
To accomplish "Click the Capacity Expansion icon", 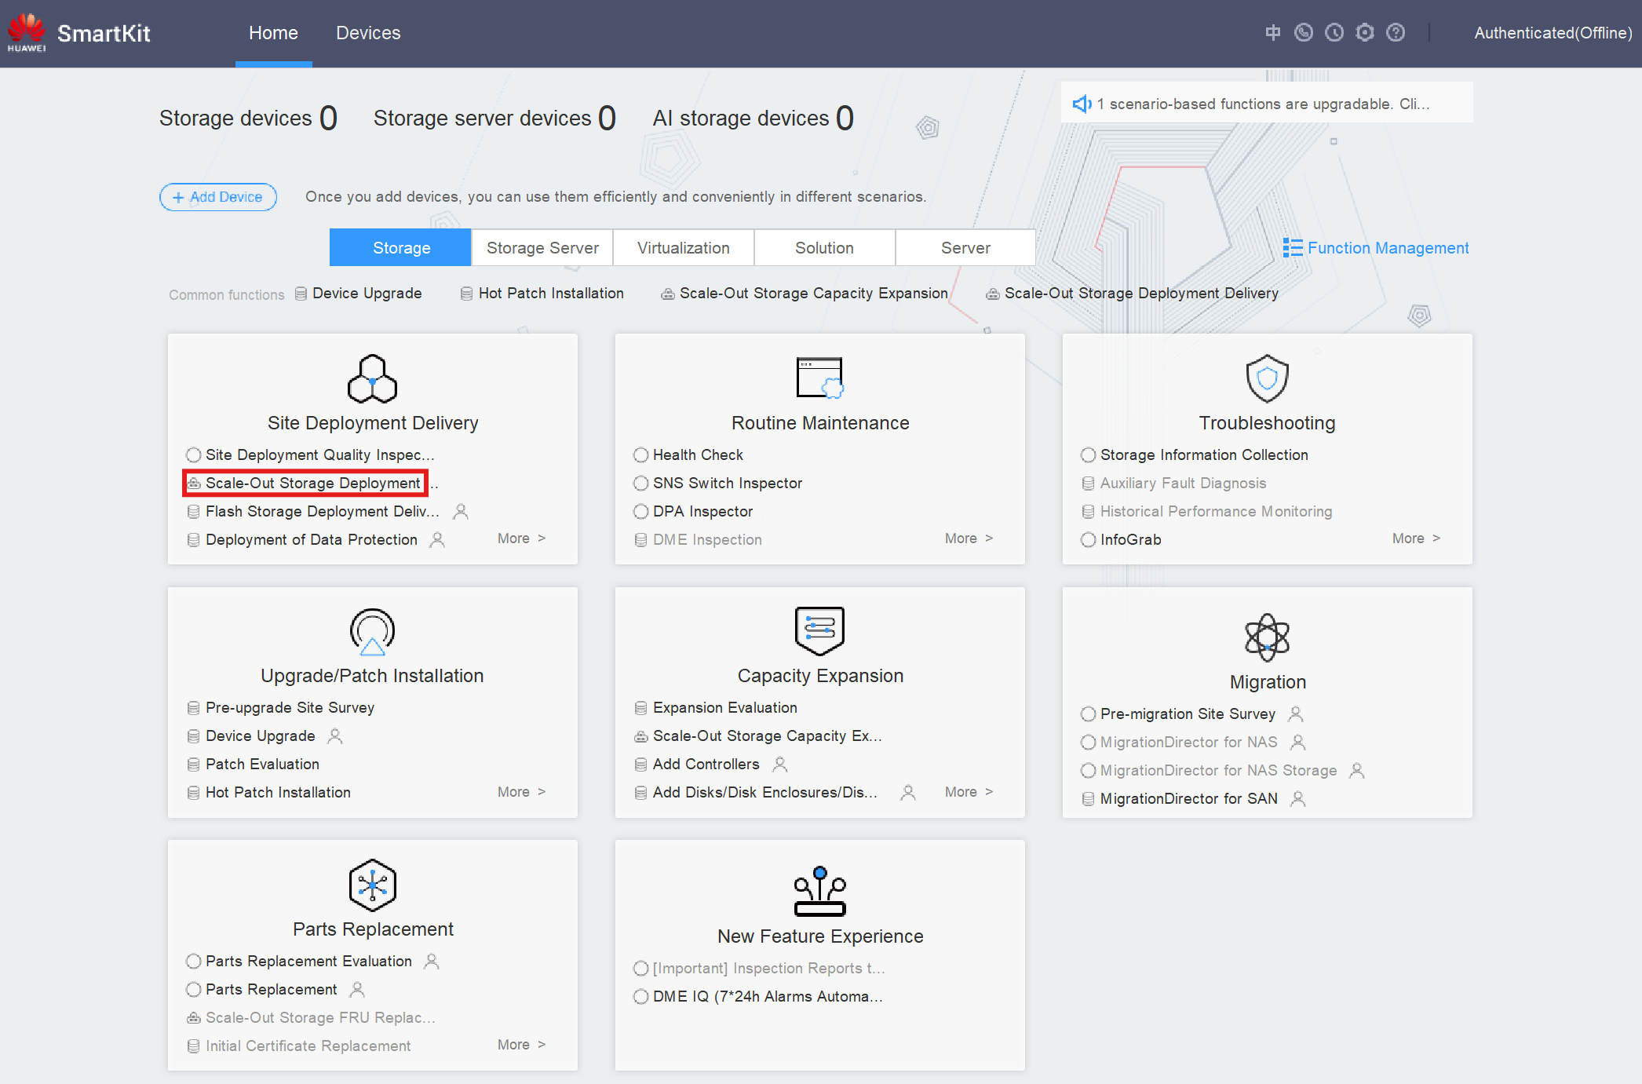I will (x=819, y=630).
